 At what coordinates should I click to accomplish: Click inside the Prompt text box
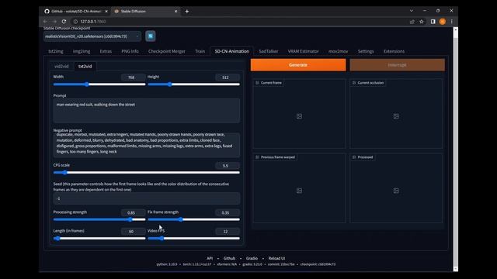click(147, 110)
